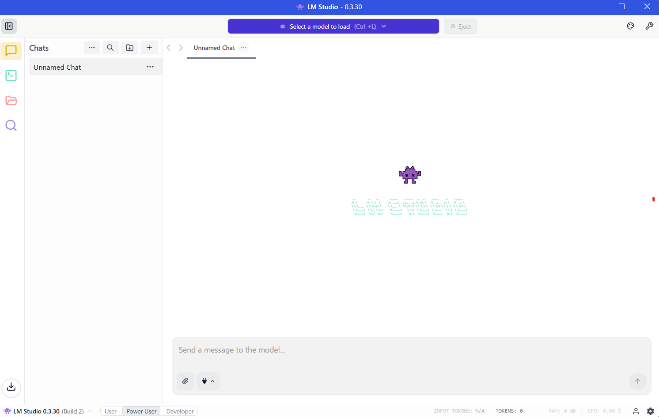Open options for Unnamed Chat list row
This screenshot has height=417, width=659.
(x=150, y=67)
